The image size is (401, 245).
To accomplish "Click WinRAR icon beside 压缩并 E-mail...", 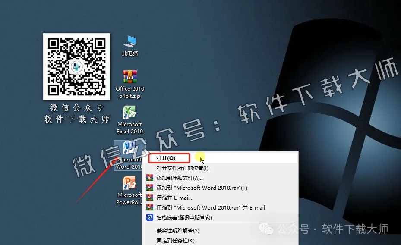I will 150,198.
